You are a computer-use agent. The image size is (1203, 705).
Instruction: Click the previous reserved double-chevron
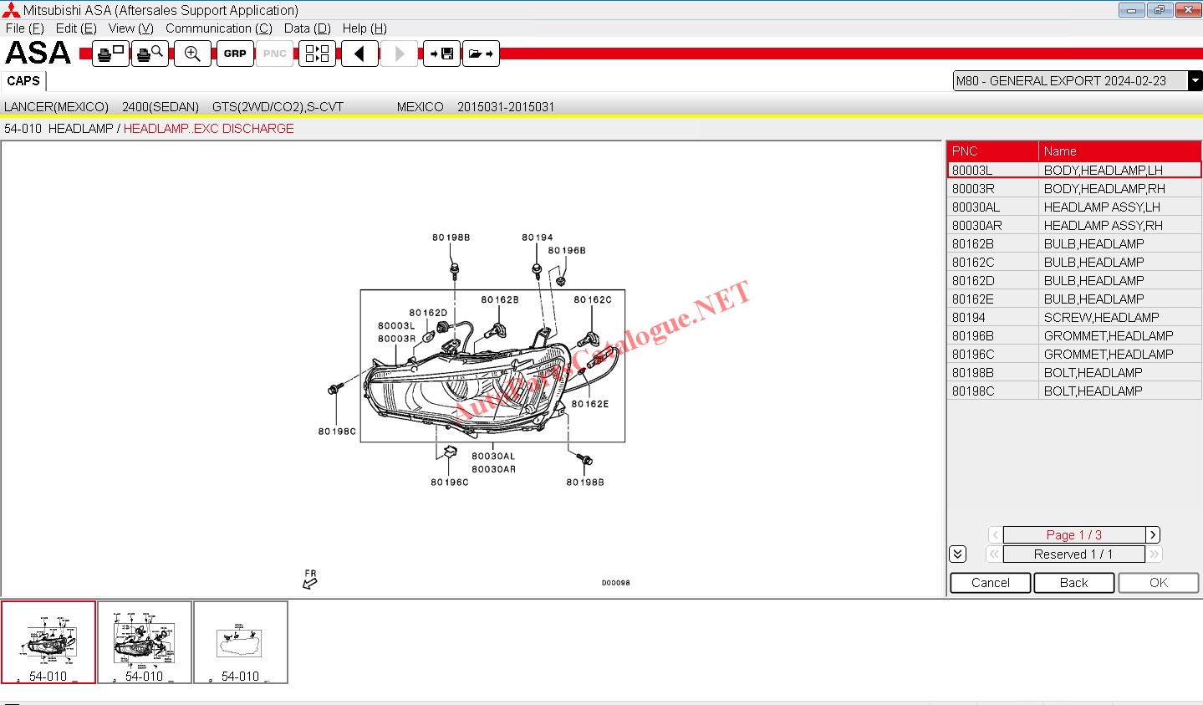[994, 554]
